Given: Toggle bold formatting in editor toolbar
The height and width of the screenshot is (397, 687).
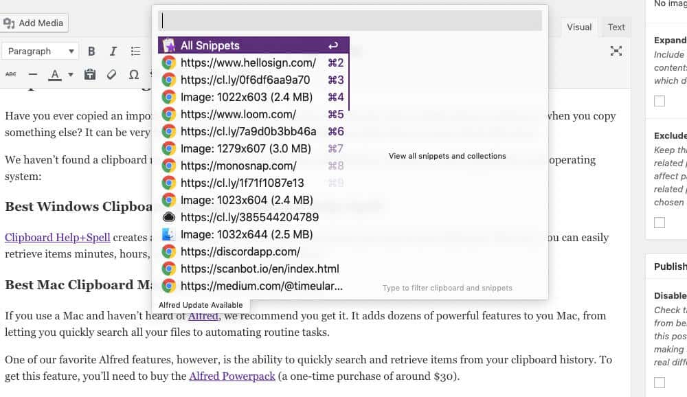Looking at the screenshot, I should coord(91,52).
